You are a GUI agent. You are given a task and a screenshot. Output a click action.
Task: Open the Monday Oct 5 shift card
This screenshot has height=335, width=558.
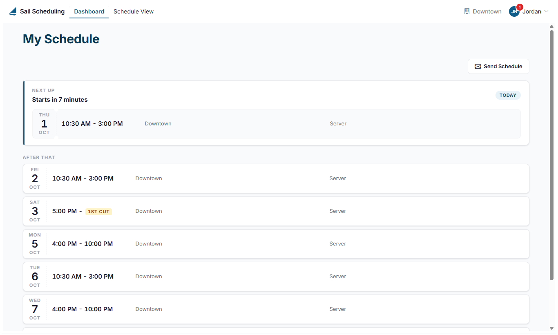click(x=276, y=244)
